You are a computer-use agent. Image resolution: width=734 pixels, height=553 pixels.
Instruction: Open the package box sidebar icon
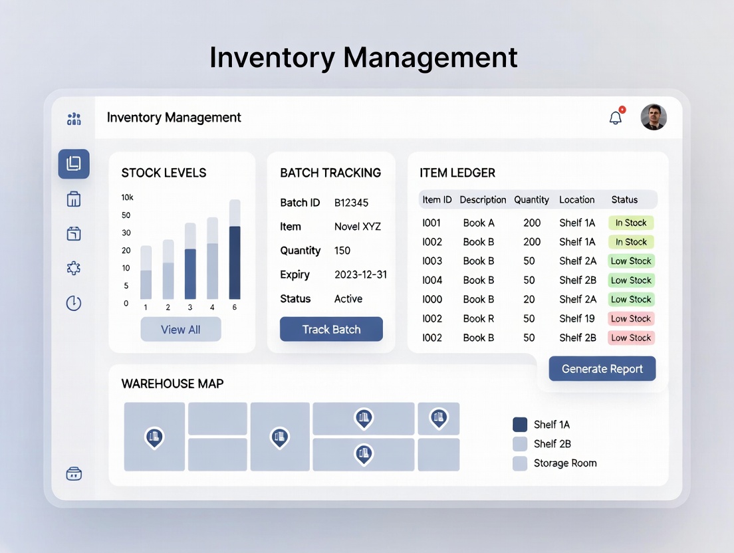pyautogui.click(x=74, y=233)
